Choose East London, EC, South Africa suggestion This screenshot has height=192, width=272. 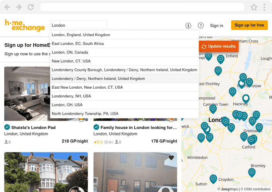124,44
